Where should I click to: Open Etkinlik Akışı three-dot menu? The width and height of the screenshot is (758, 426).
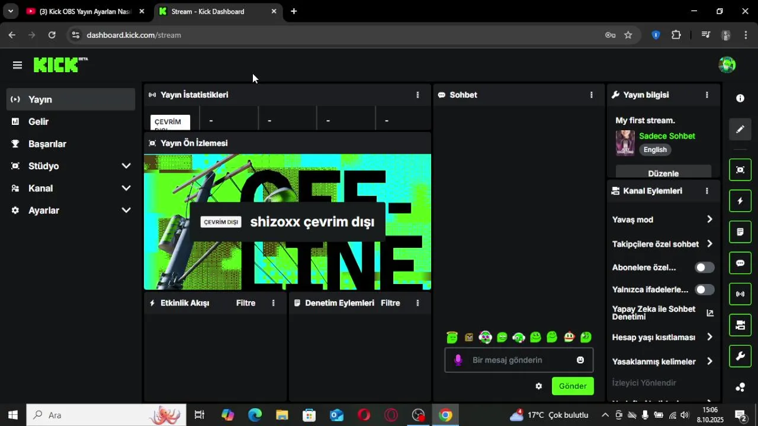pyautogui.click(x=273, y=303)
